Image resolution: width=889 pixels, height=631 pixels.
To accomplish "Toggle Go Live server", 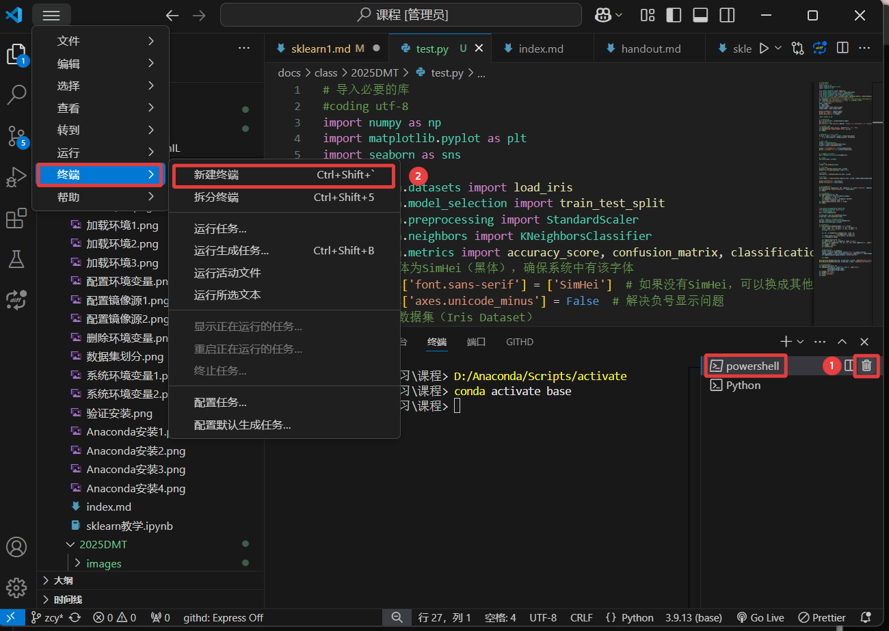I will tap(760, 617).
